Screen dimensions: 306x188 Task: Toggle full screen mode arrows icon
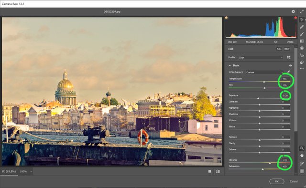pyautogui.click(x=302, y=11)
